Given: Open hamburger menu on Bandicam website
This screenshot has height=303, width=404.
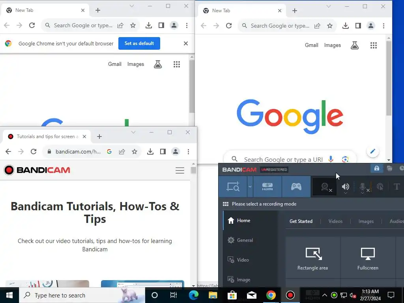Looking at the screenshot, I should pos(180,170).
